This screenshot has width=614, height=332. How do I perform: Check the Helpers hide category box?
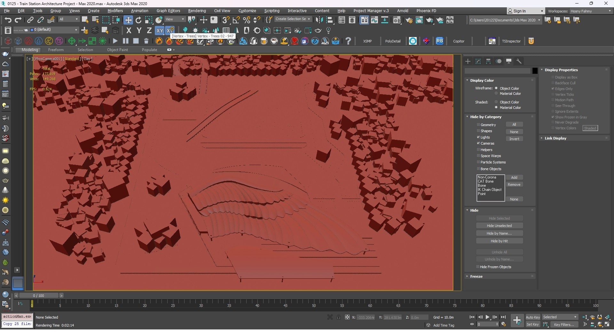point(478,150)
